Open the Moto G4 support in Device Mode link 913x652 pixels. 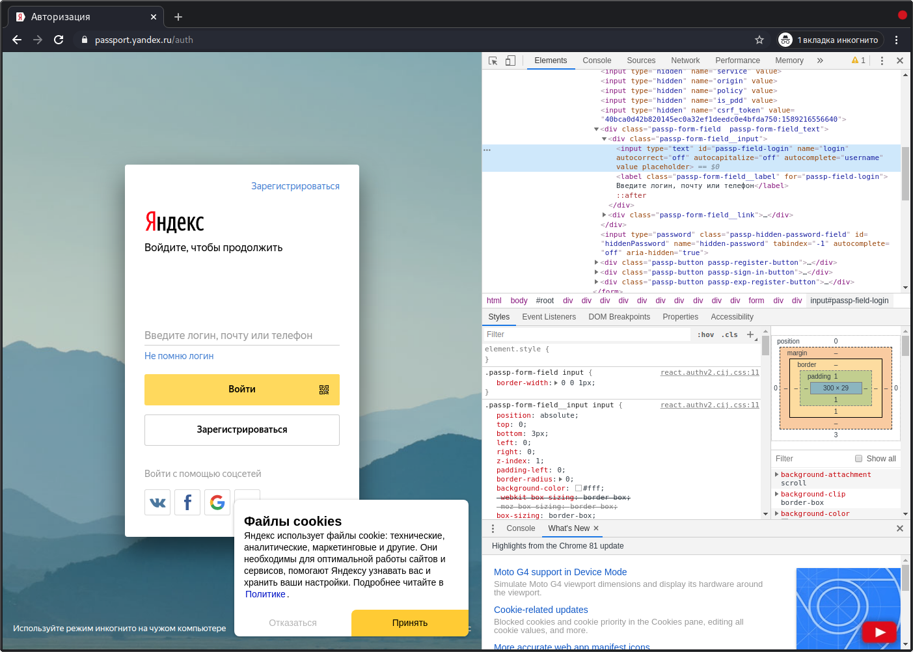(x=560, y=572)
